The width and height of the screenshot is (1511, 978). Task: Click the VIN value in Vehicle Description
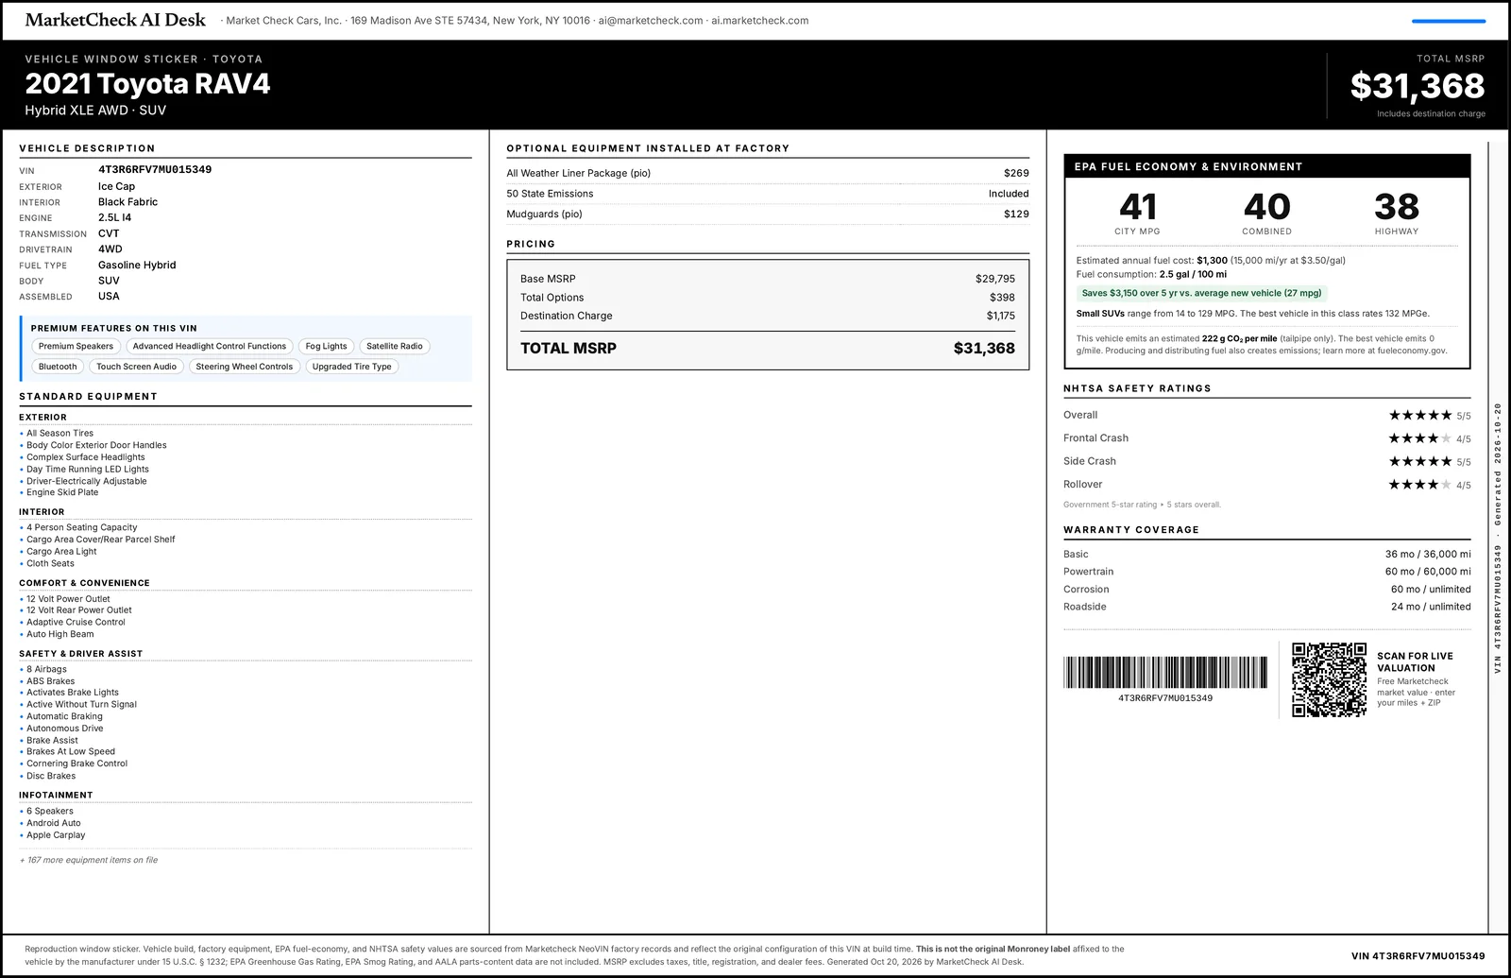pos(155,170)
